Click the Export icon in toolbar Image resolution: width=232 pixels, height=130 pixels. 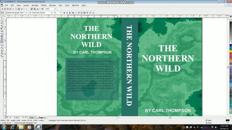[34, 9]
